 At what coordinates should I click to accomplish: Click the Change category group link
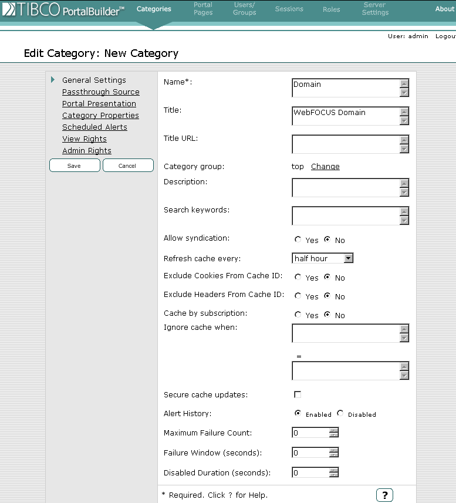pyautogui.click(x=325, y=167)
